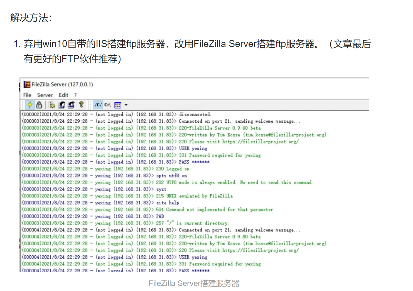
Task: Open the Users management icon
Action: [62, 105]
